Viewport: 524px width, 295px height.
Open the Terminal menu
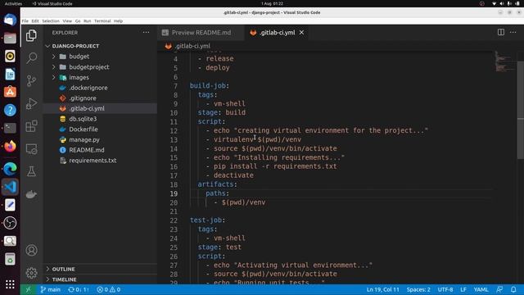102,20
